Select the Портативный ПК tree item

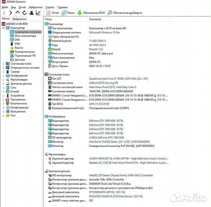tap(23, 56)
